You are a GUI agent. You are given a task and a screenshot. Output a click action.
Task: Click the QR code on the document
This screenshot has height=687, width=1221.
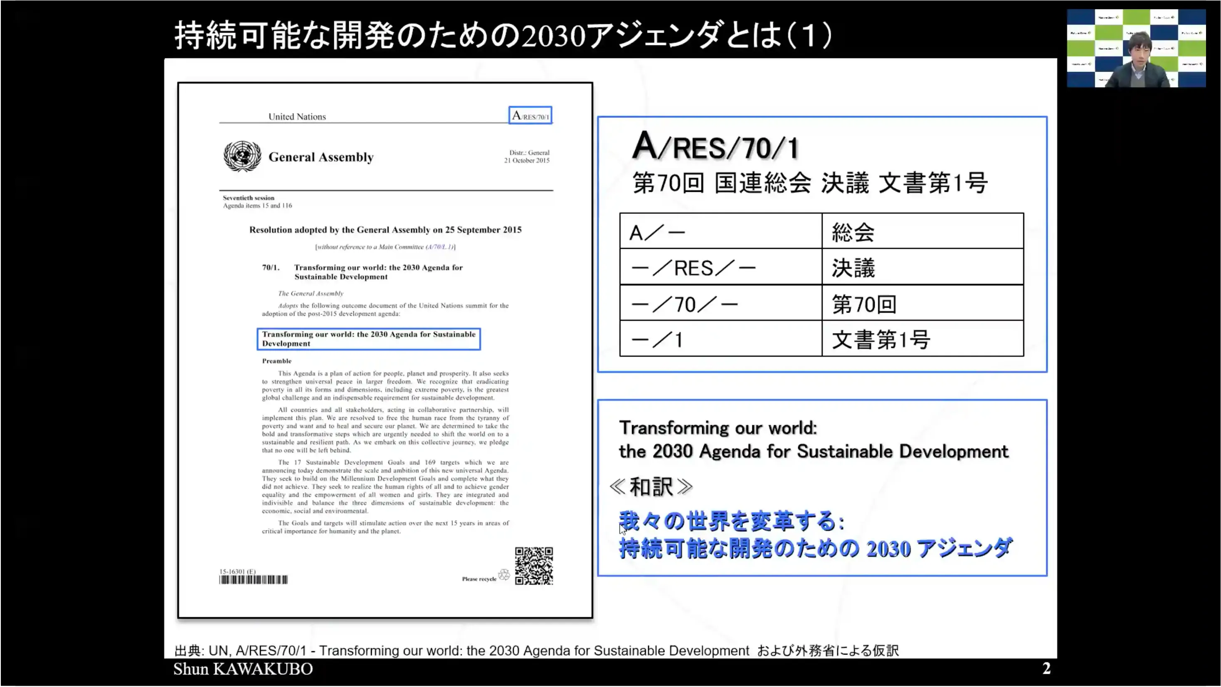pos(534,566)
